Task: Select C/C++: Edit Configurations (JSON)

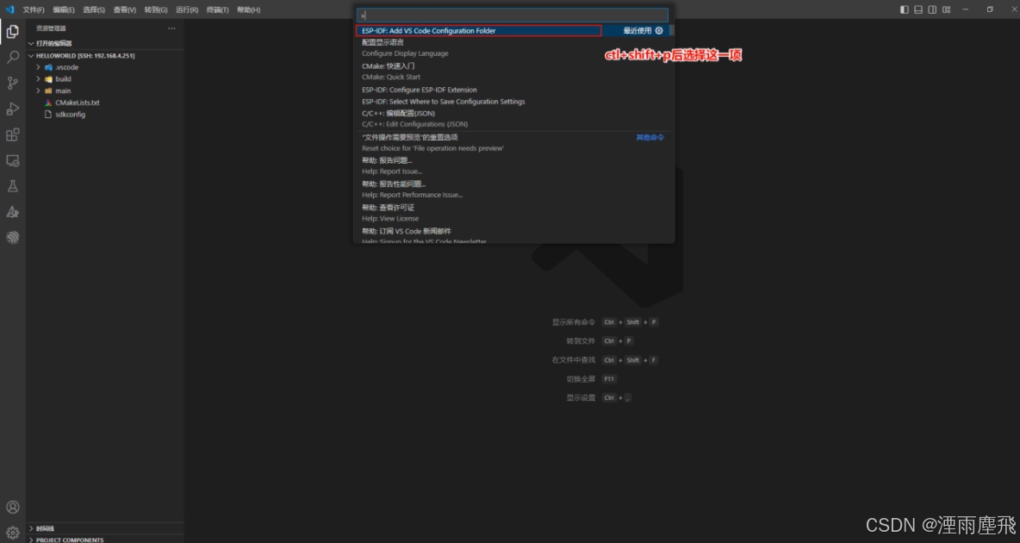Action: click(x=513, y=118)
